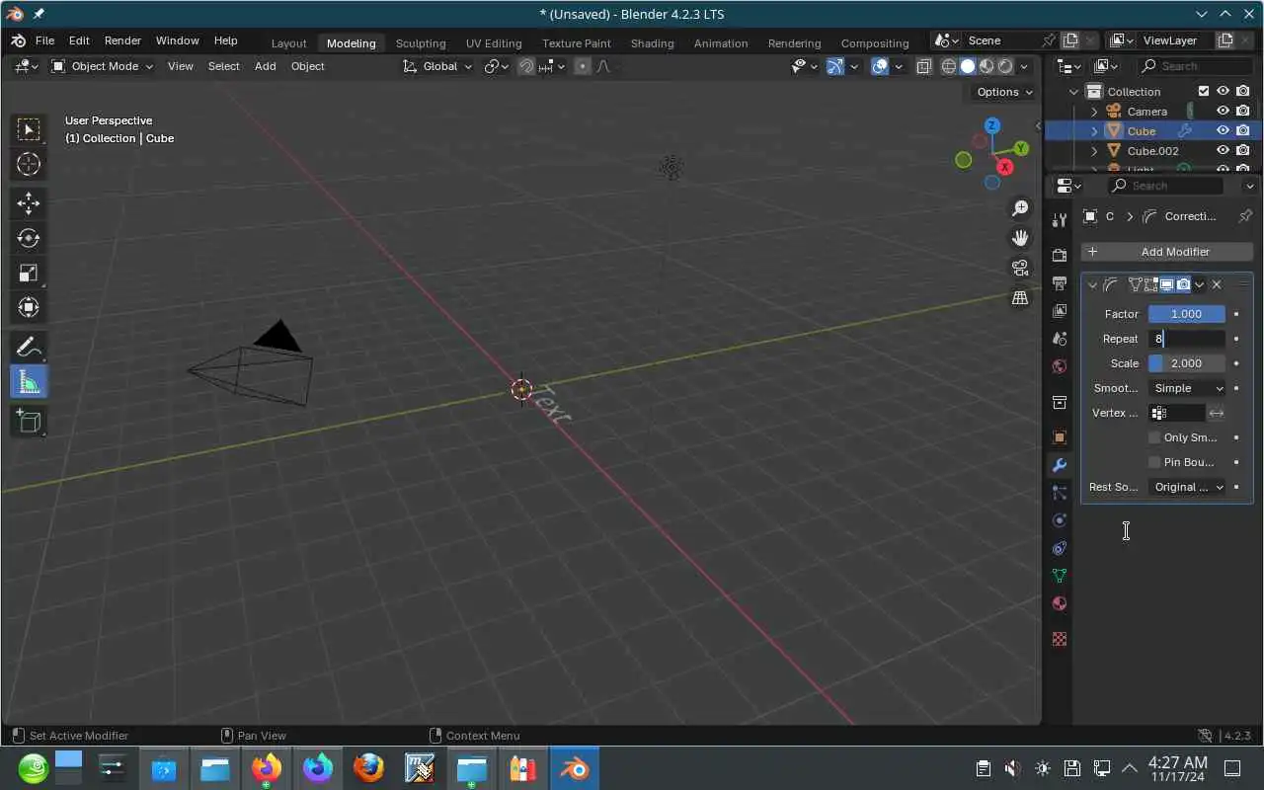Toggle Cube.002 render camera icon in outliner
The width and height of the screenshot is (1264, 790).
click(x=1243, y=150)
